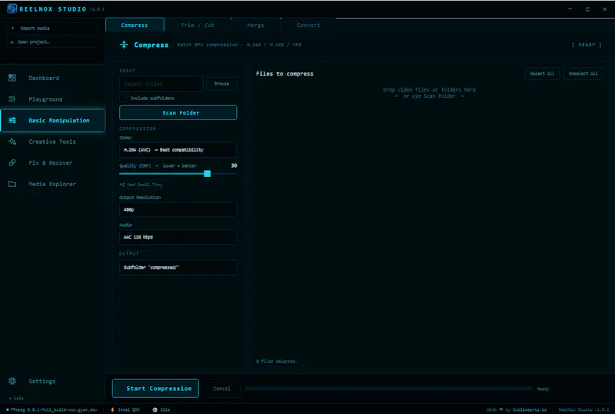Click the '0 files selected' text
This screenshot has width=615, height=414.
click(x=277, y=362)
